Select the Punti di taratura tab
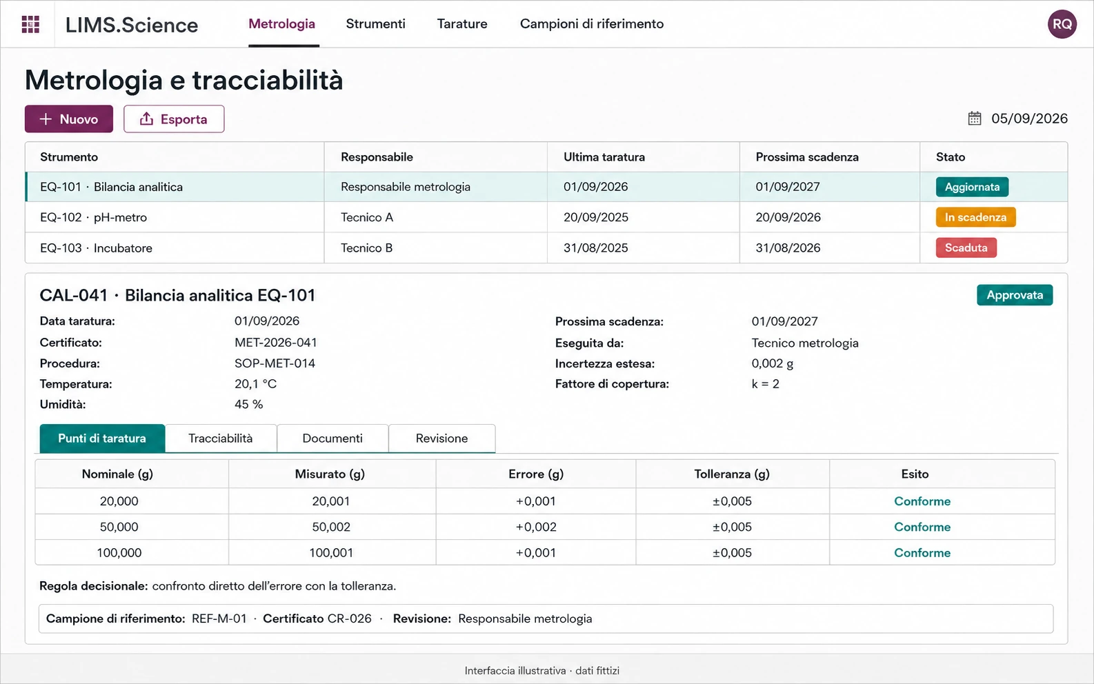1094x684 pixels. (x=102, y=439)
